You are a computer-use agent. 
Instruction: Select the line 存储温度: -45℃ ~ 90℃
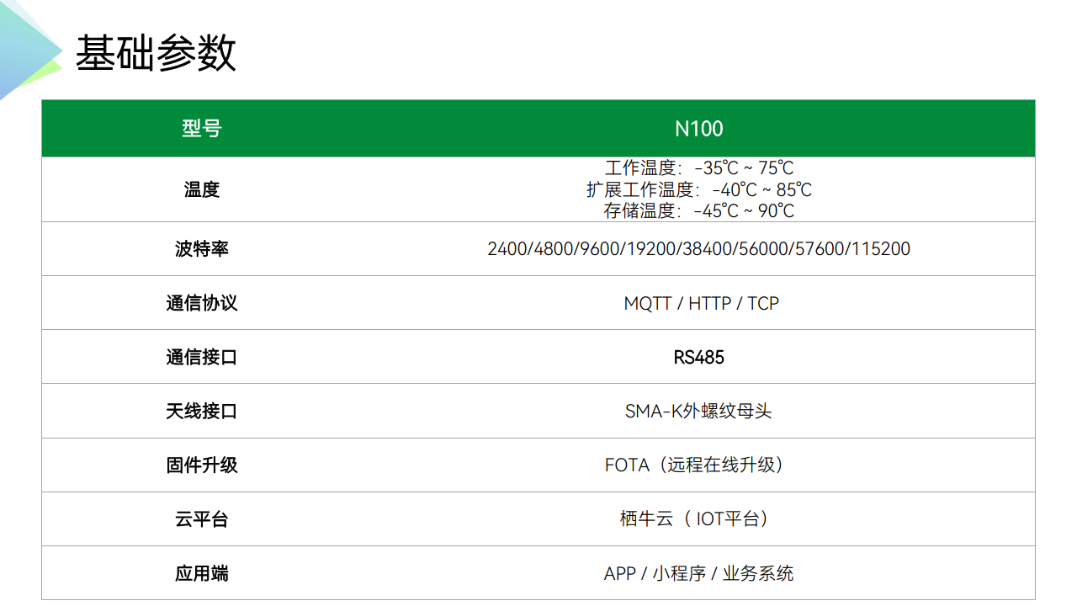[x=698, y=210]
